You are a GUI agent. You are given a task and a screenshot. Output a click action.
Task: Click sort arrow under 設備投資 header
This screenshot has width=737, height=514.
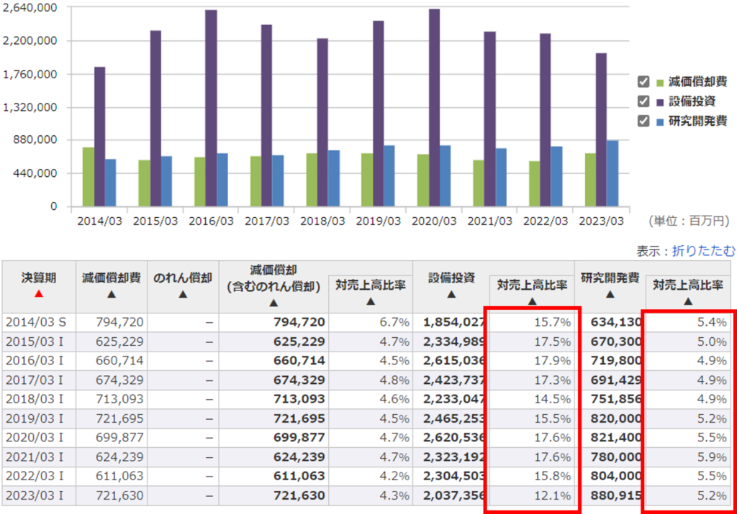tap(451, 294)
